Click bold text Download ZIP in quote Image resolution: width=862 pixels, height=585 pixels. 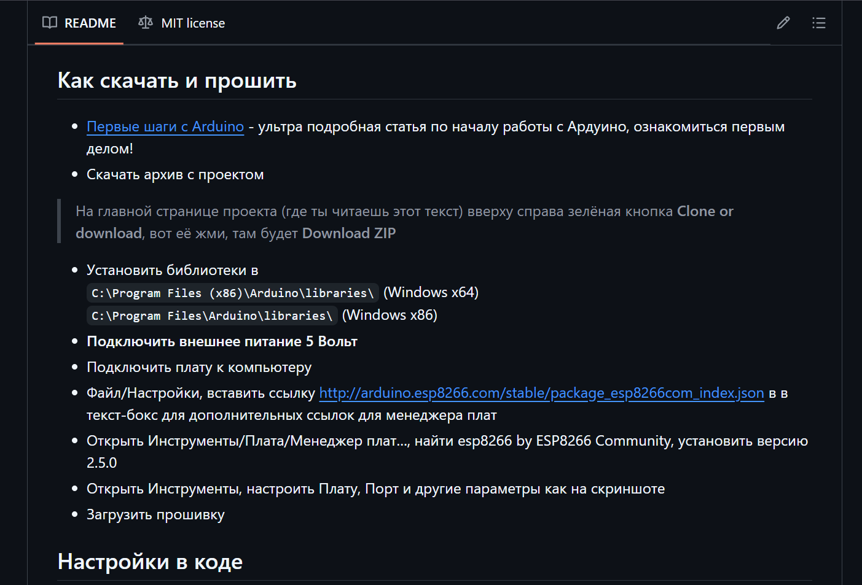click(349, 233)
